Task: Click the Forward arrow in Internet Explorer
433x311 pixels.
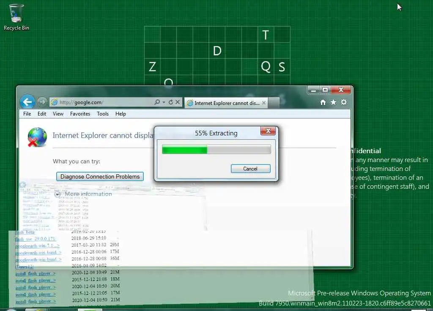Action: 42,102
